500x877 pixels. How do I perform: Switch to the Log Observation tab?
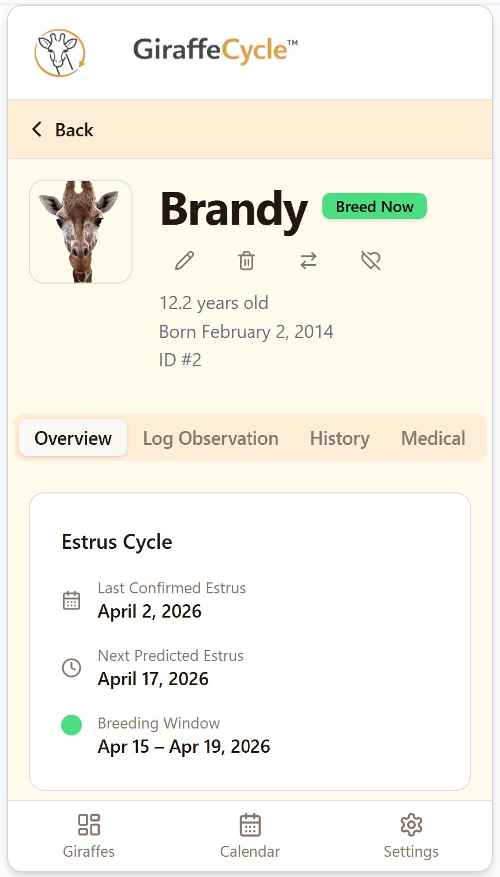[x=210, y=438]
